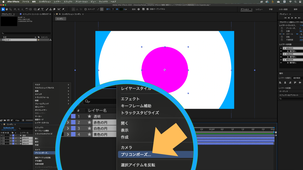Hide the 透明 layer in timeline
Viewport: 303px width, 170px height.
(x=2, y=135)
